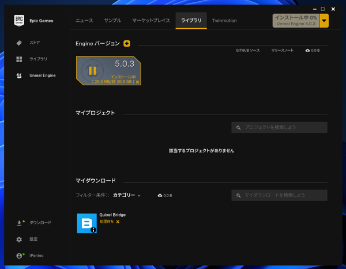Click the Quixel Bridge thumbnail
This screenshot has width=346, height=269.
(x=86, y=223)
